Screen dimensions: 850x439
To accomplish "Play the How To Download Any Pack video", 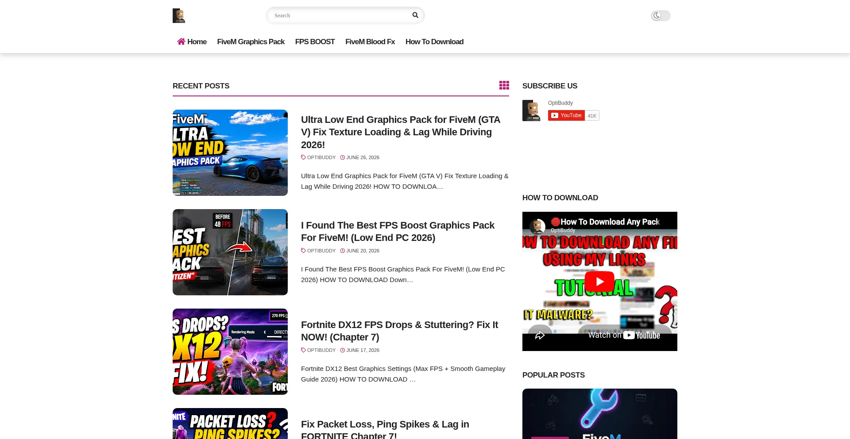I will pyautogui.click(x=599, y=282).
